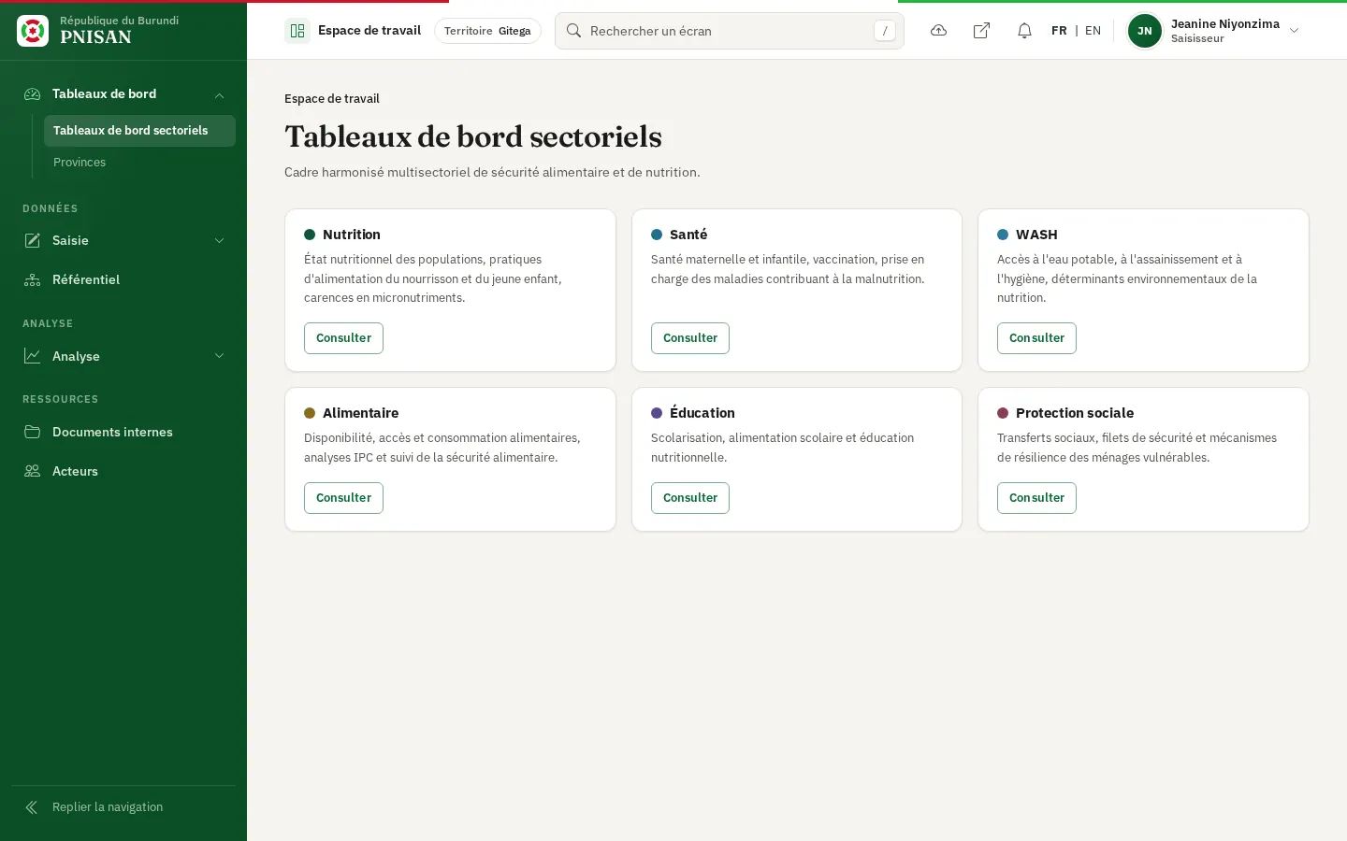Click the PNISAN Burundi emblem logo
The width and height of the screenshot is (1347, 841).
pyautogui.click(x=33, y=31)
